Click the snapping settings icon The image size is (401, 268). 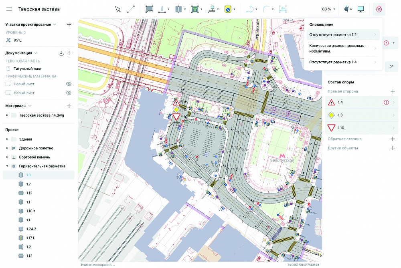(348, 9)
